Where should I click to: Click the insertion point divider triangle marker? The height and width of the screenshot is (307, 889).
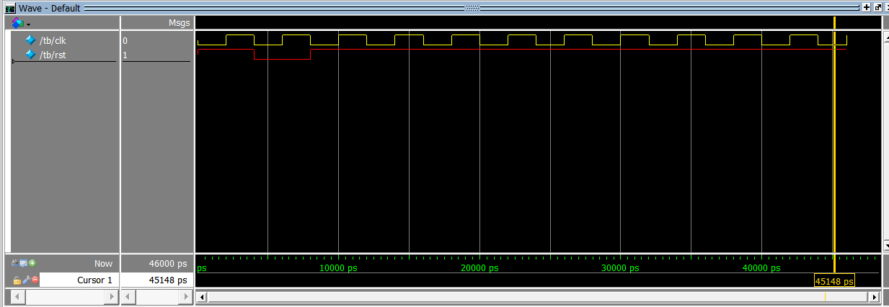(x=14, y=63)
